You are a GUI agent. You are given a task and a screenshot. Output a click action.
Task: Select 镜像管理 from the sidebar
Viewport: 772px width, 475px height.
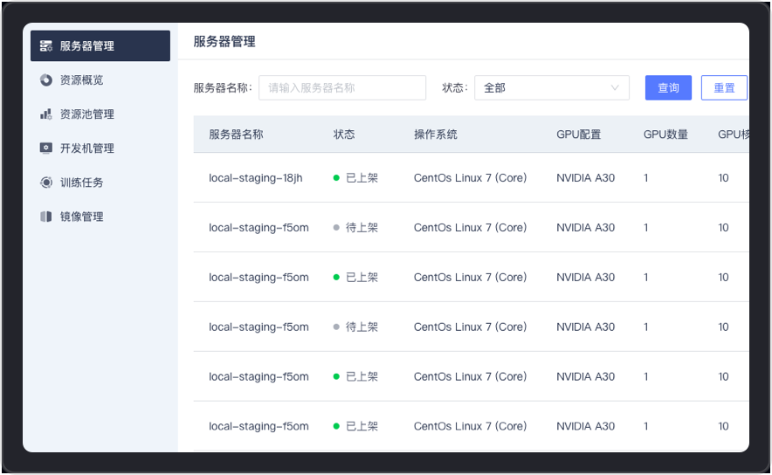pos(81,217)
